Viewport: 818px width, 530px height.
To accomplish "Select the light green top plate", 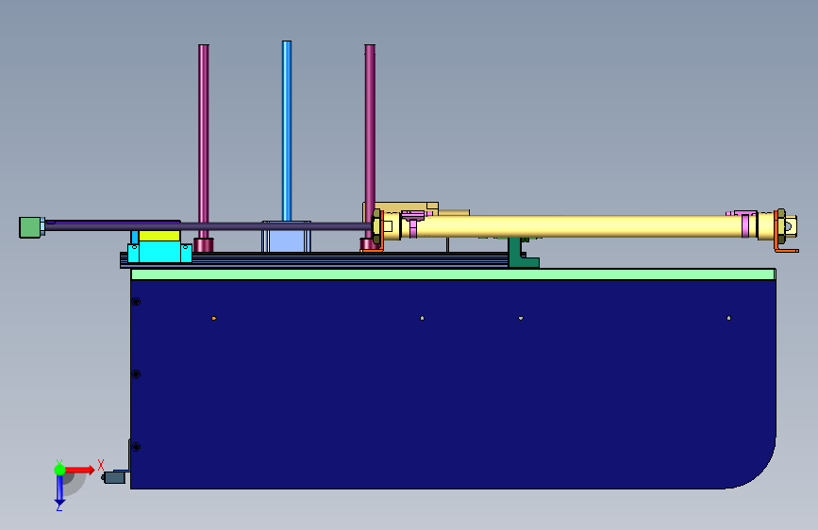I will 453,274.
